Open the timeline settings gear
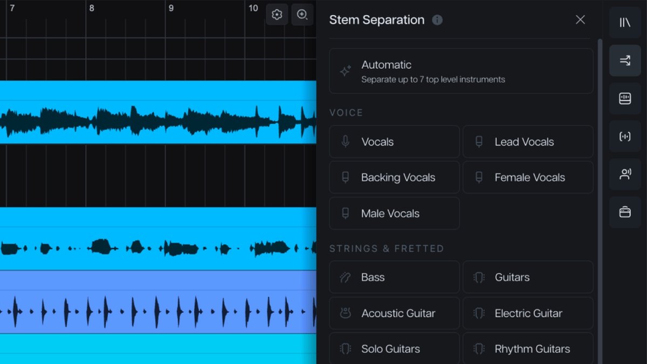This screenshot has height=364, width=647. [277, 15]
